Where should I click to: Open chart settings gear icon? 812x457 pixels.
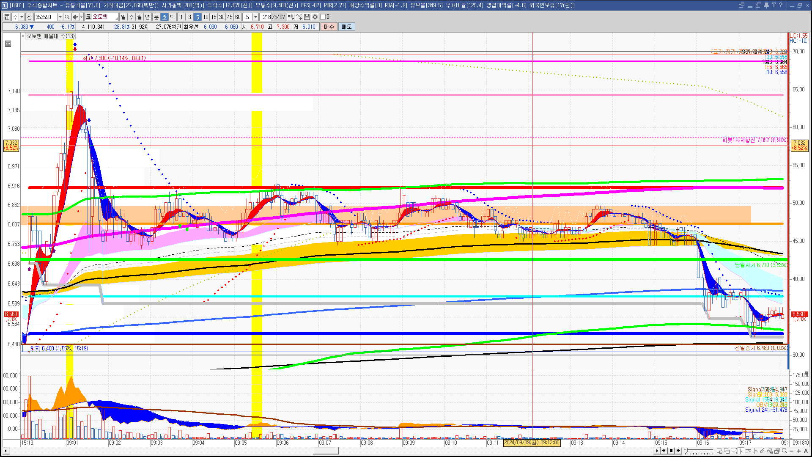point(315,17)
